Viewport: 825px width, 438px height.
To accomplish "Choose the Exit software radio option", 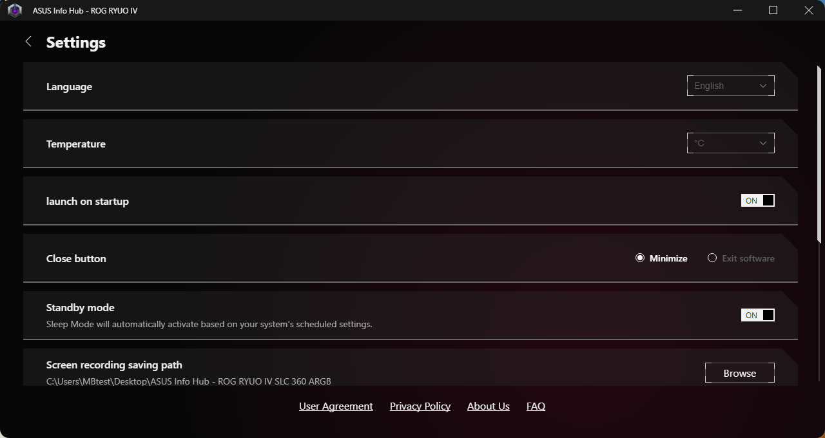I will point(712,258).
